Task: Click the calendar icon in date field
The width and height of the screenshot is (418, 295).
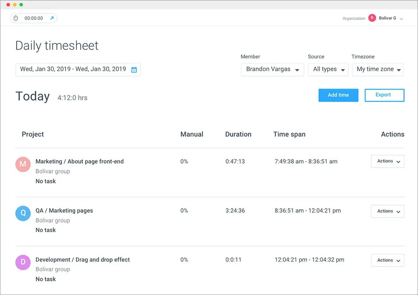Action: click(134, 70)
